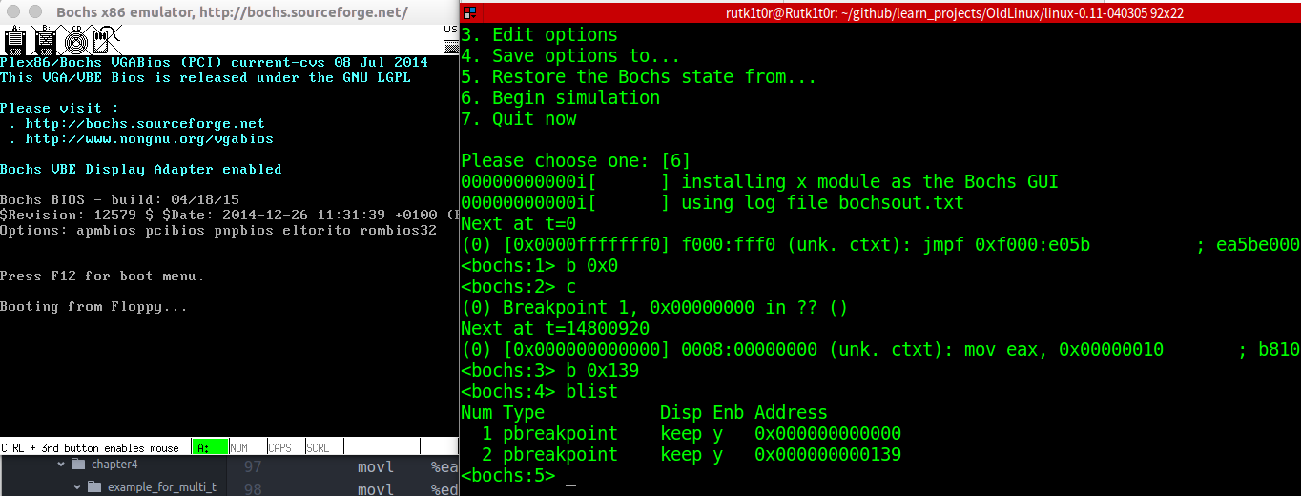The height and width of the screenshot is (496, 1301).
Task: Click the floppy B: drive icon in Bochs toolbar
Action: (x=45, y=40)
